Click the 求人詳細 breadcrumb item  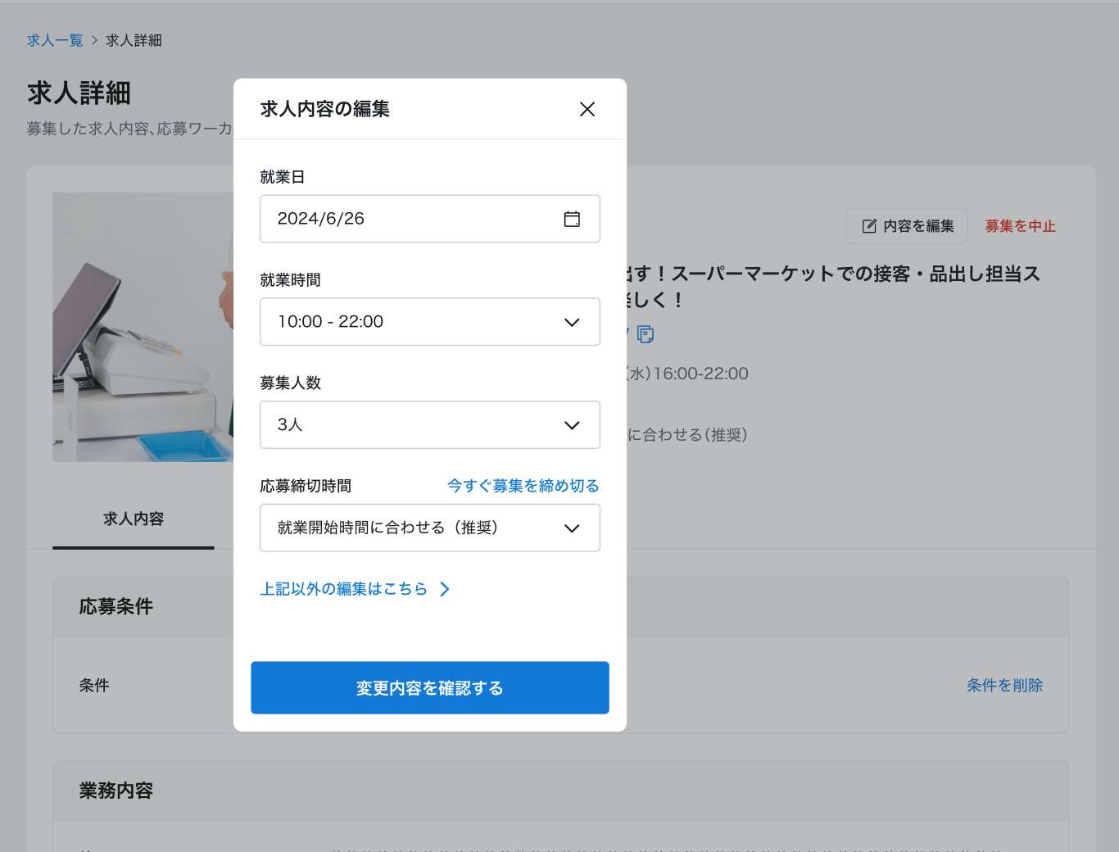[x=134, y=40]
